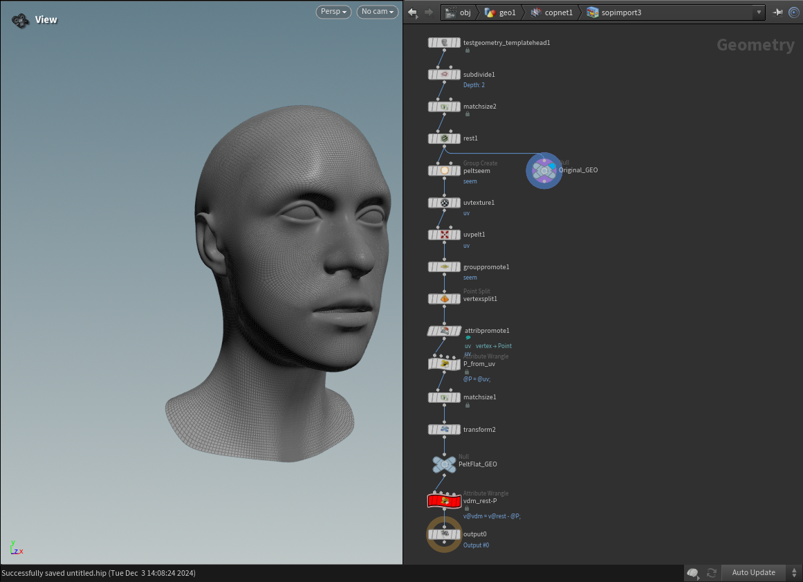This screenshot has width=803, height=582.
Task: Select the subdivide1 node icon
Action: click(445, 75)
